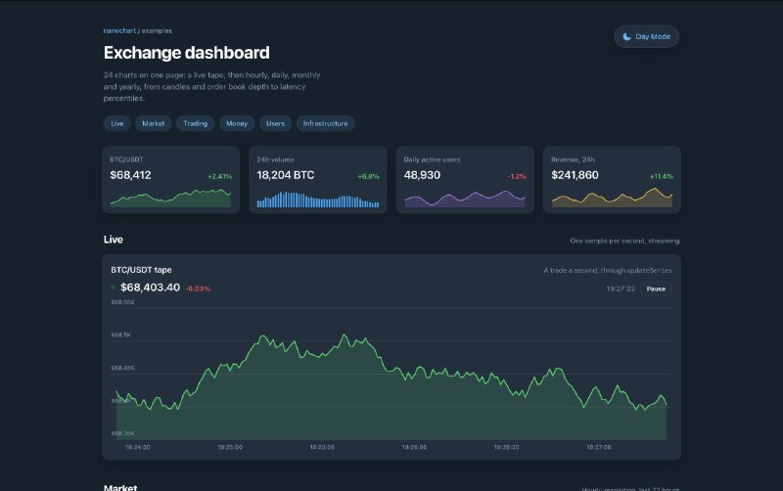Click the +2.41% change label
Screen dimensions: 783x491
coord(219,177)
